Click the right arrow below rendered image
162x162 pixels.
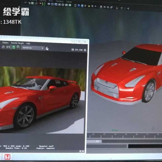point(83,151)
